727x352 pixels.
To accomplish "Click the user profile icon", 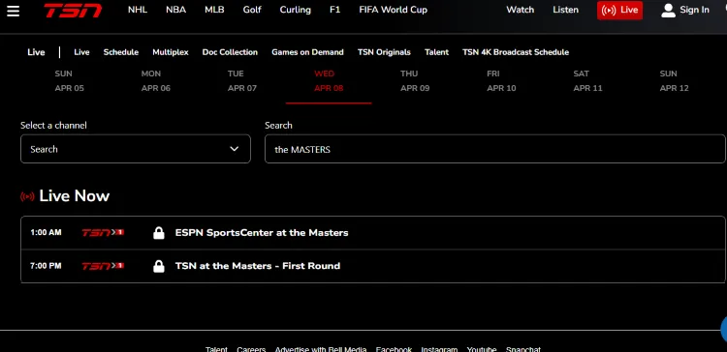I will pos(668,11).
